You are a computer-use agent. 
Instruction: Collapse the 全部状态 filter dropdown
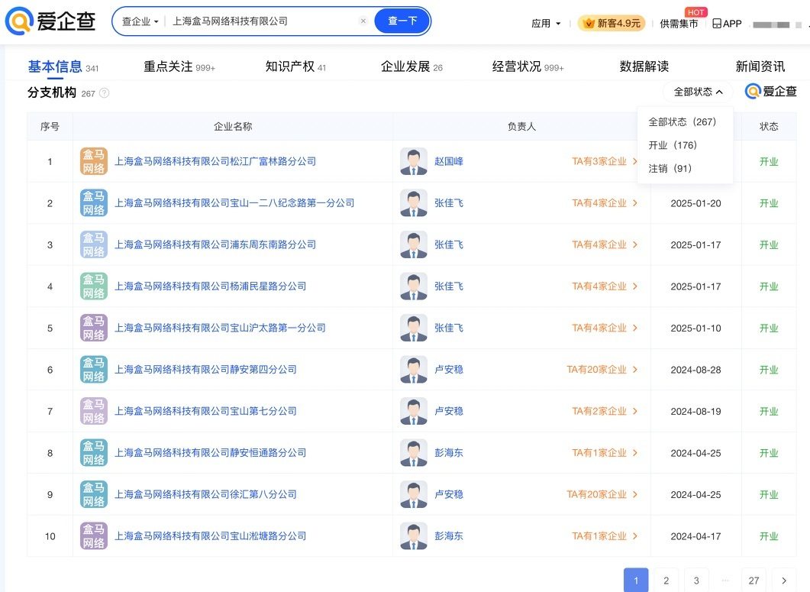pyautogui.click(x=698, y=92)
